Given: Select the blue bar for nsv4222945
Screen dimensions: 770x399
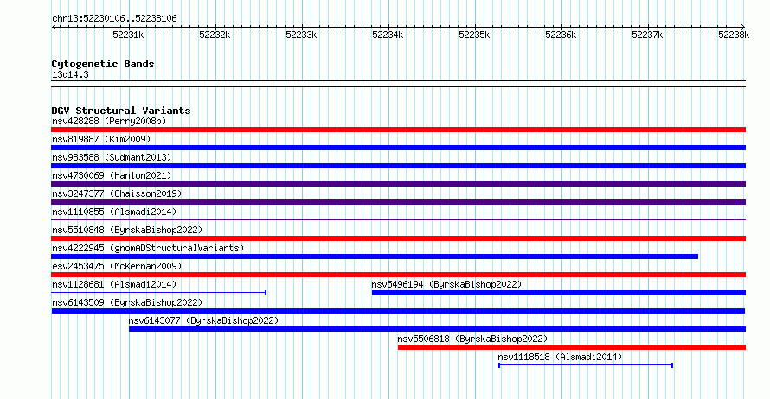Looking at the screenshot, I should (x=375, y=256).
